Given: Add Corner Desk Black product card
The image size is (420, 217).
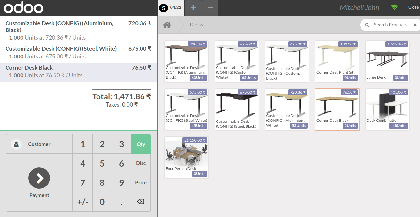Looking at the screenshot, I should pyautogui.click(x=337, y=109).
